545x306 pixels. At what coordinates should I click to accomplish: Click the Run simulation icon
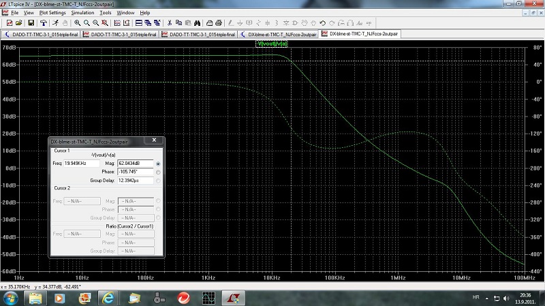(54, 22)
